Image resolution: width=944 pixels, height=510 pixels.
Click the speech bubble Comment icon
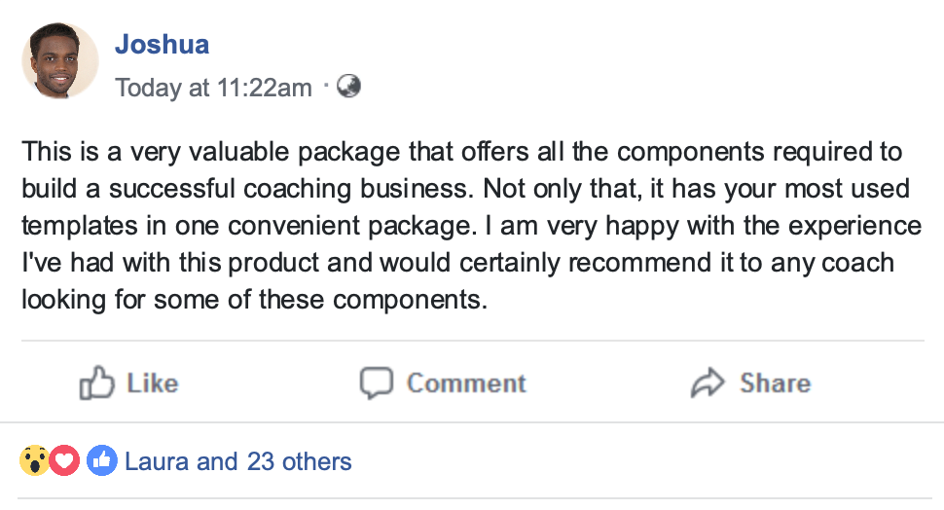point(376,383)
